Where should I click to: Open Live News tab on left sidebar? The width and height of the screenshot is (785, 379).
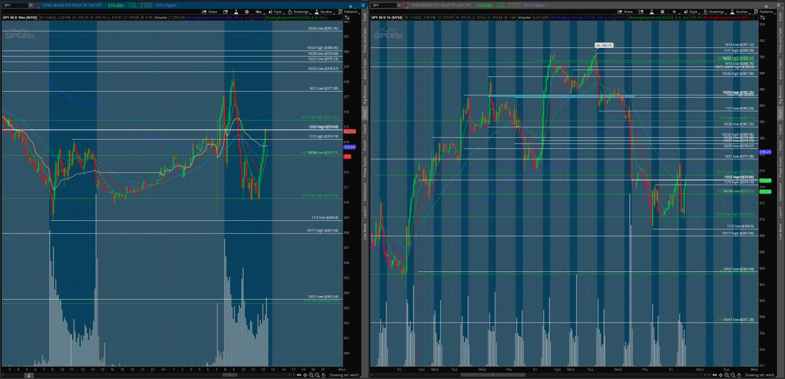coord(365,231)
